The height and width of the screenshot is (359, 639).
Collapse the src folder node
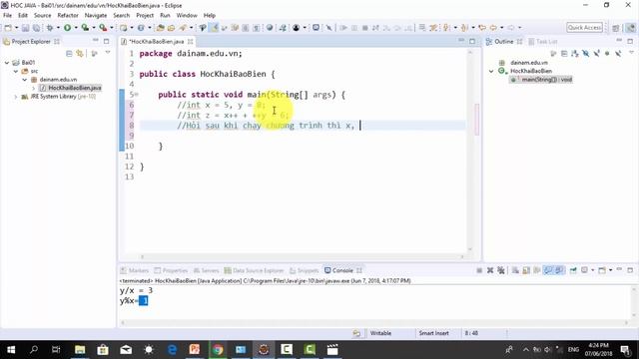[x=16, y=71]
